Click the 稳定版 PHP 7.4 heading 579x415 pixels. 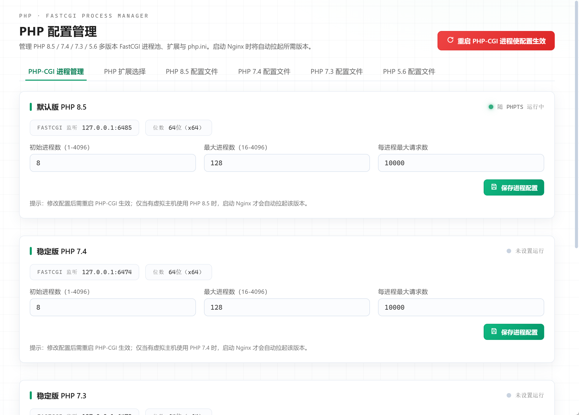point(62,251)
